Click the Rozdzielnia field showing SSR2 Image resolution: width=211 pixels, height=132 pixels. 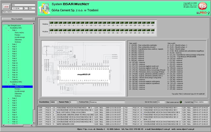click(54, 102)
